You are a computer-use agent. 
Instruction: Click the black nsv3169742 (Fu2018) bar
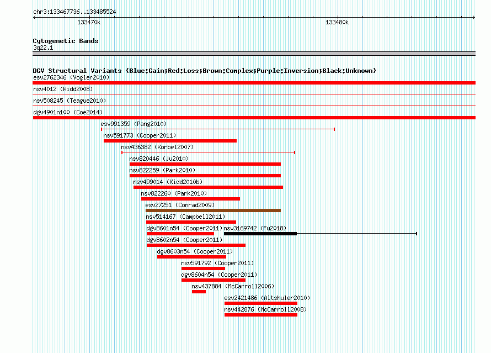tap(260, 234)
